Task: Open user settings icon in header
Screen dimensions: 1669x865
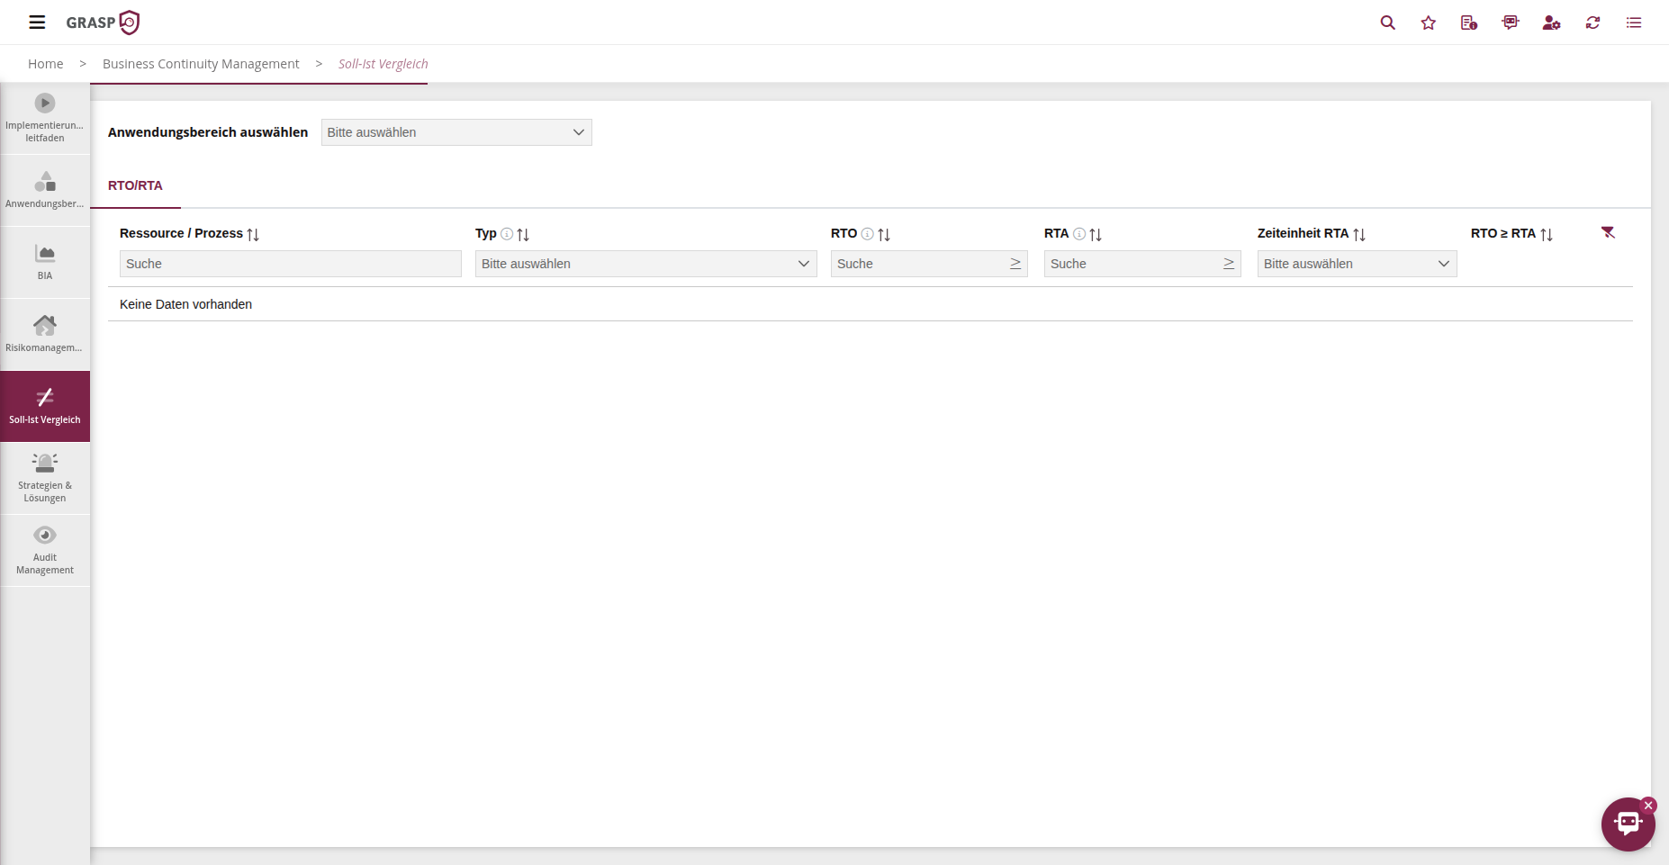Action: pyautogui.click(x=1551, y=23)
